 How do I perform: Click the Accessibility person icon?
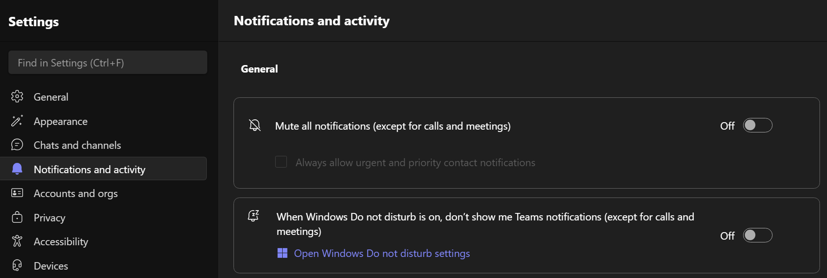(x=17, y=241)
